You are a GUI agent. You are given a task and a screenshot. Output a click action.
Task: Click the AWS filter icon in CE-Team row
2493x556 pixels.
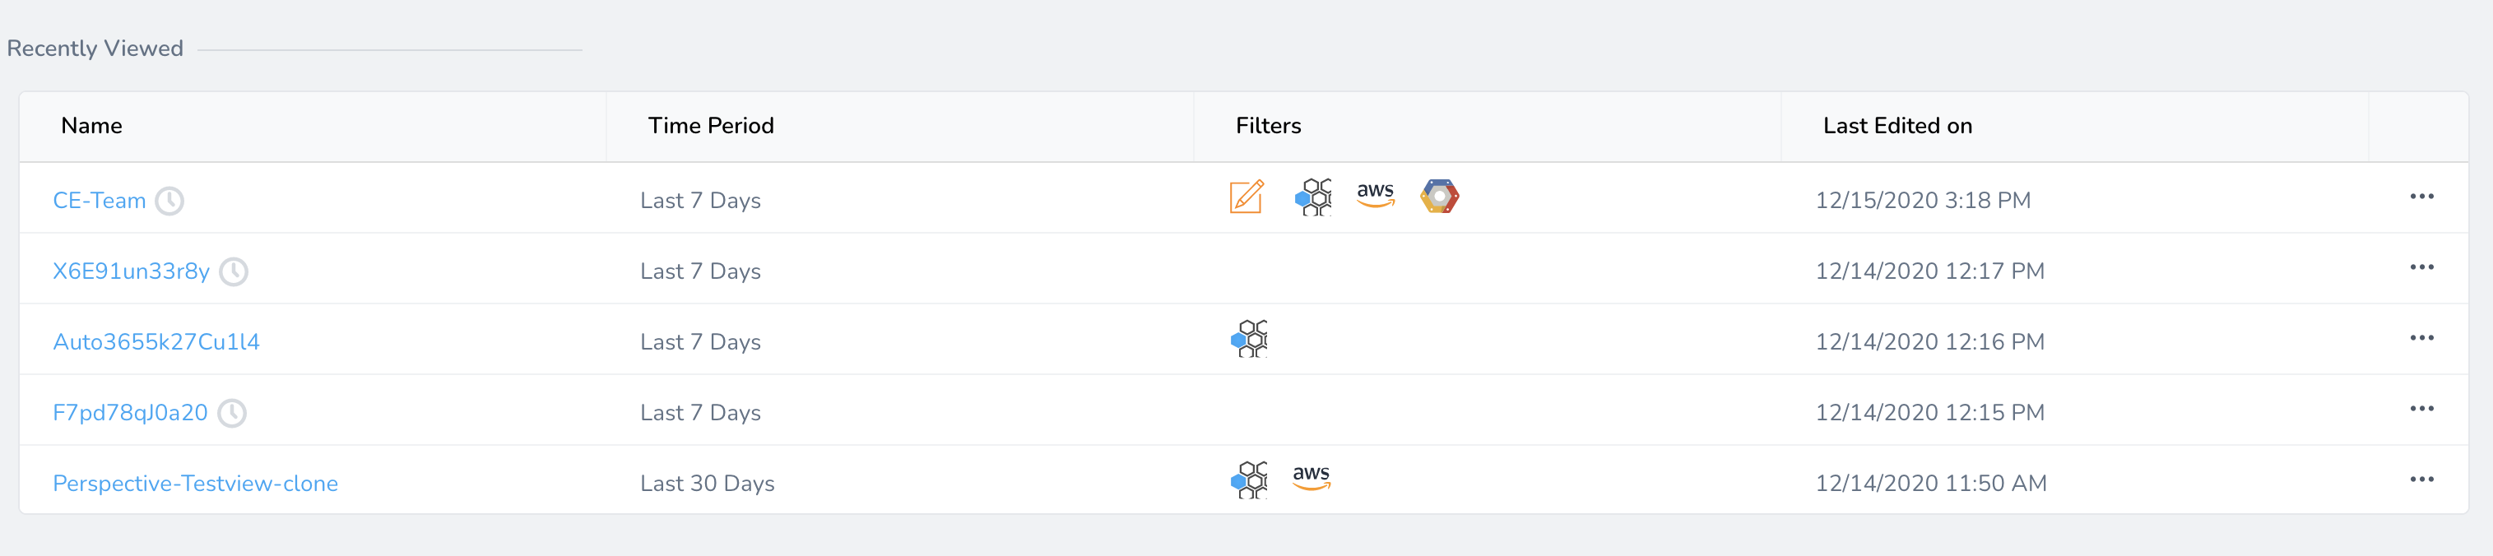[x=1375, y=194]
